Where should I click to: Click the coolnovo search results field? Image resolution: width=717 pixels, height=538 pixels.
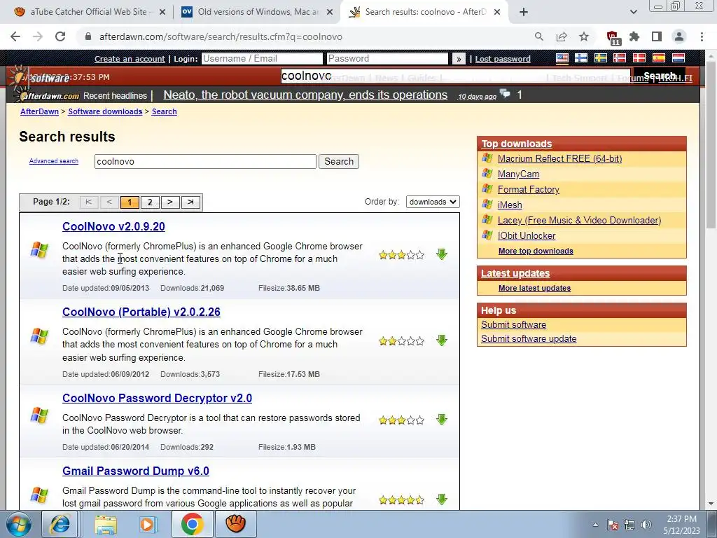(x=205, y=162)
